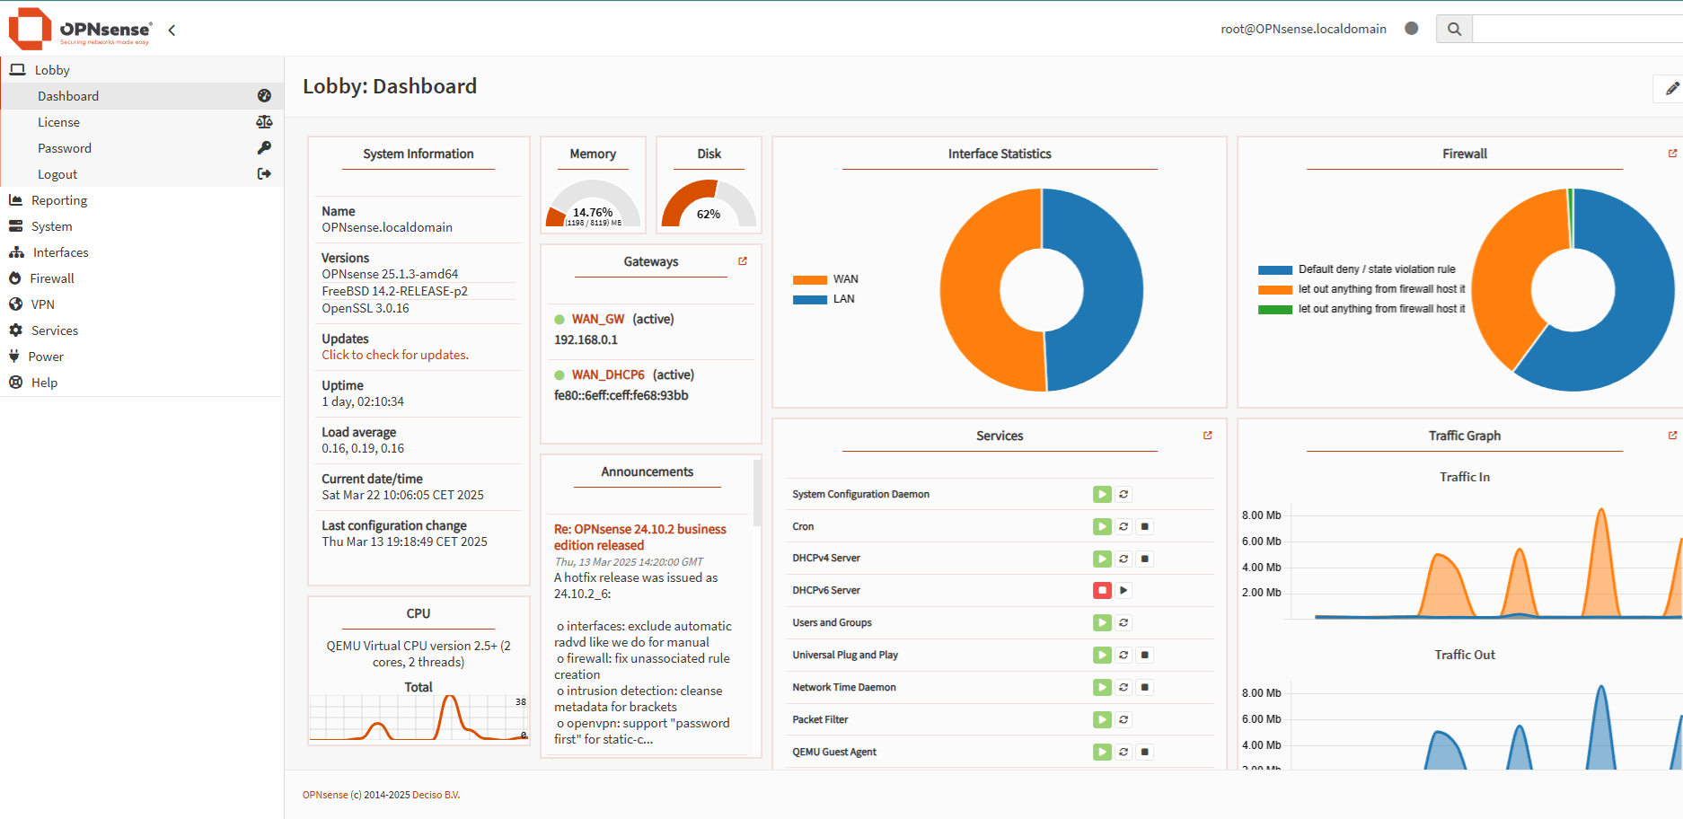Expand the Interfaces menu section
1683x819 pixels.
[142, 252]
